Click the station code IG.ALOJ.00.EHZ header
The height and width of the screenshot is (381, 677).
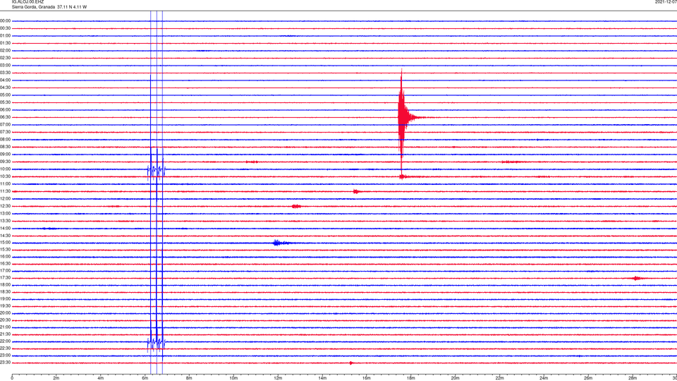tap(28, 2)
